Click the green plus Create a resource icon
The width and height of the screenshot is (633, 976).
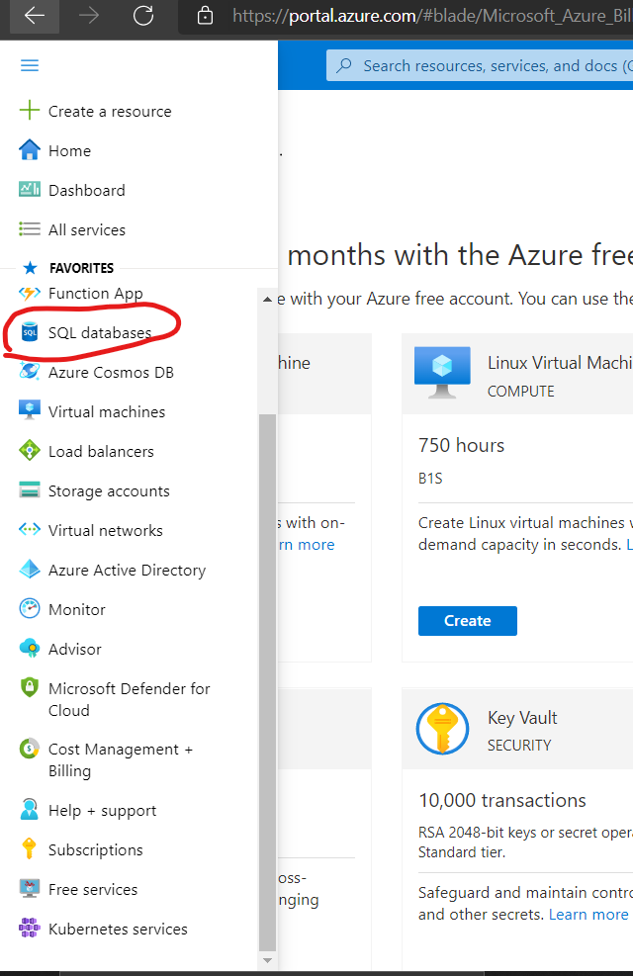pyautogui.click(x=30, y=111)
